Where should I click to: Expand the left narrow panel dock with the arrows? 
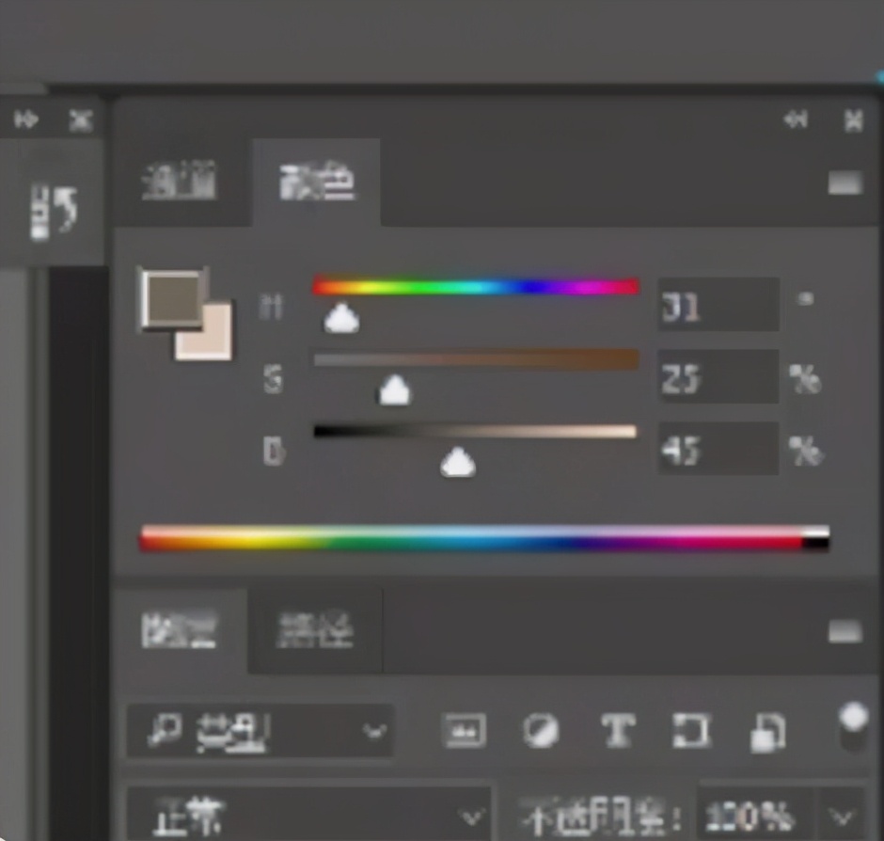click(x=26, y=119)
